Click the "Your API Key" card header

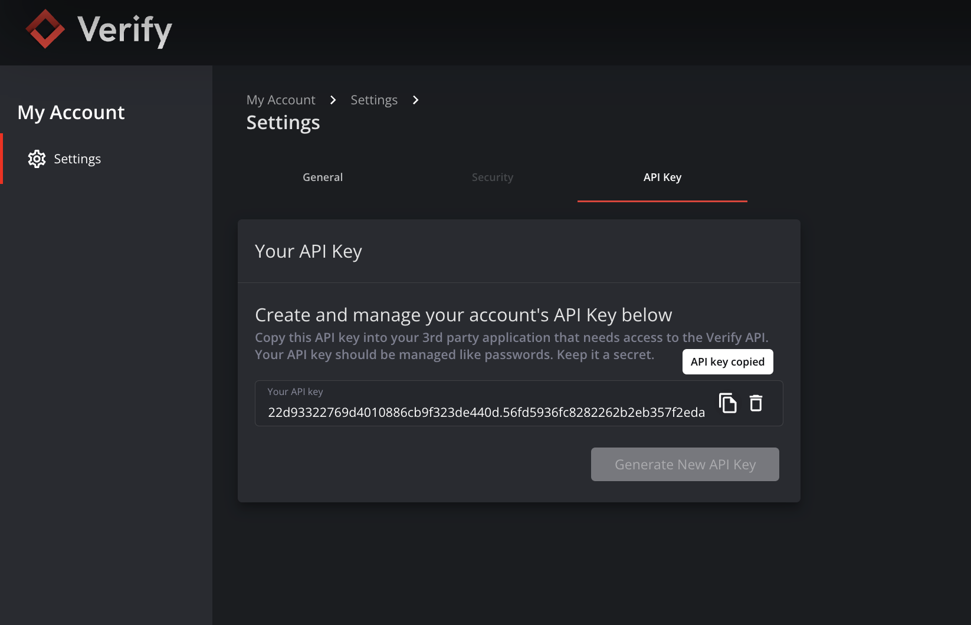[309, 251]
